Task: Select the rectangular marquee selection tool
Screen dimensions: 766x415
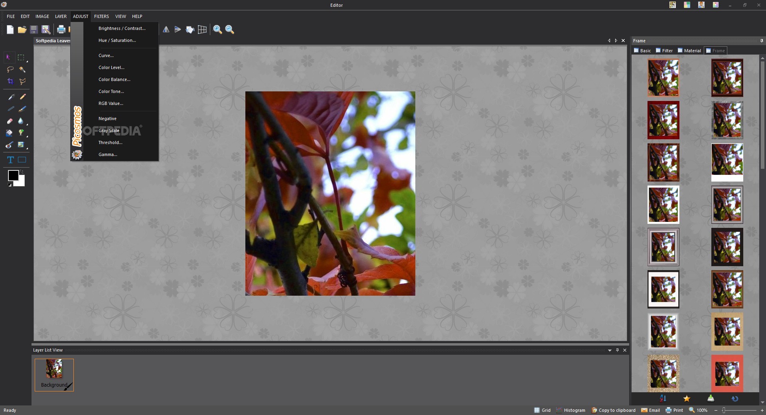Action: [x=21, y=57]
